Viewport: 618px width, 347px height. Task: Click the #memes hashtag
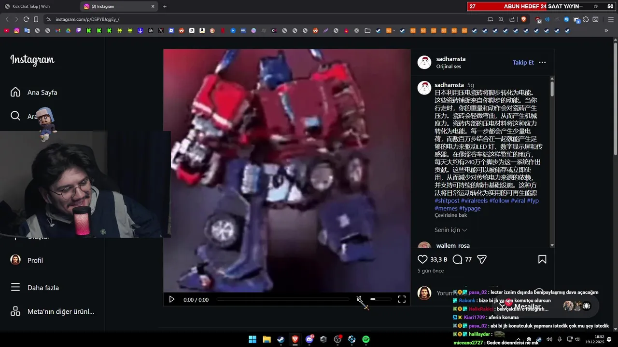[446, 208]
